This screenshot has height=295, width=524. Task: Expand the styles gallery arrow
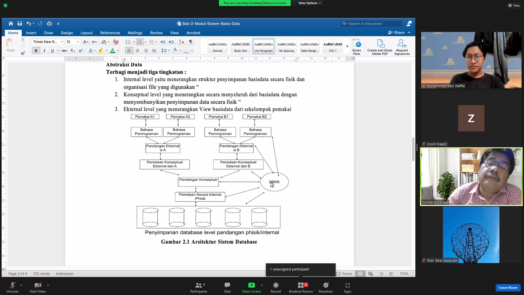[x=347, y=46]
